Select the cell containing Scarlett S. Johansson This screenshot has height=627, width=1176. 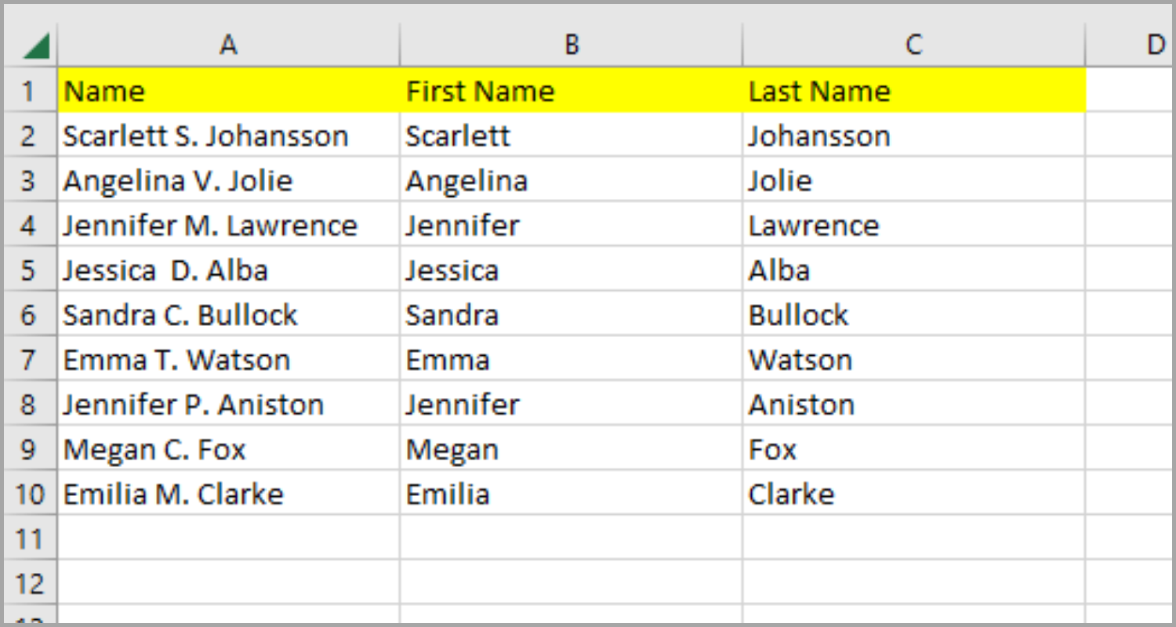coord(227,136)
